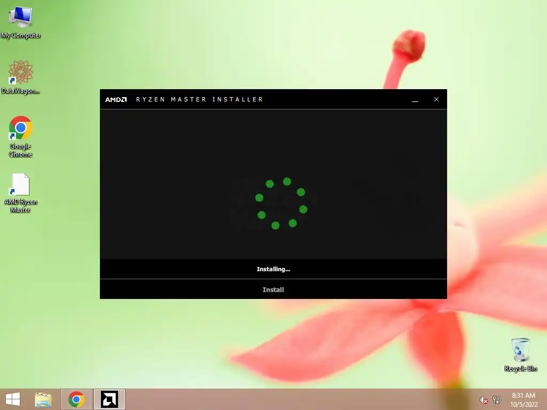
Task: Select the AMD Ryzen Master desktop shortcut
Action: coord(21,193)
